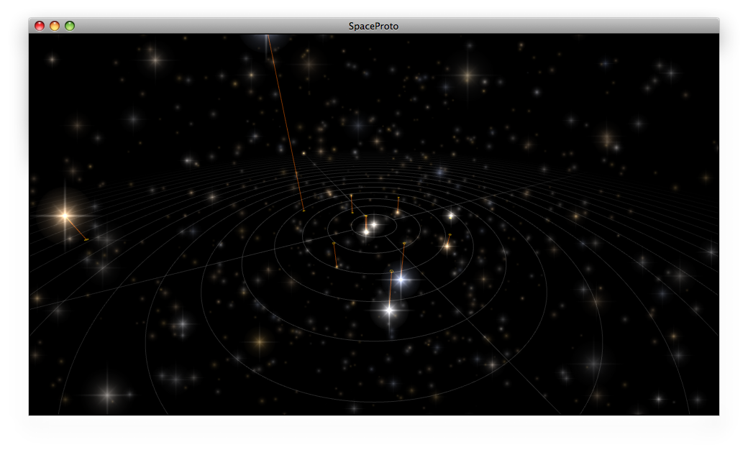Select the blue-white star above the brightest white star
This screenshot has height=455, width=748.
pos(401,280)
